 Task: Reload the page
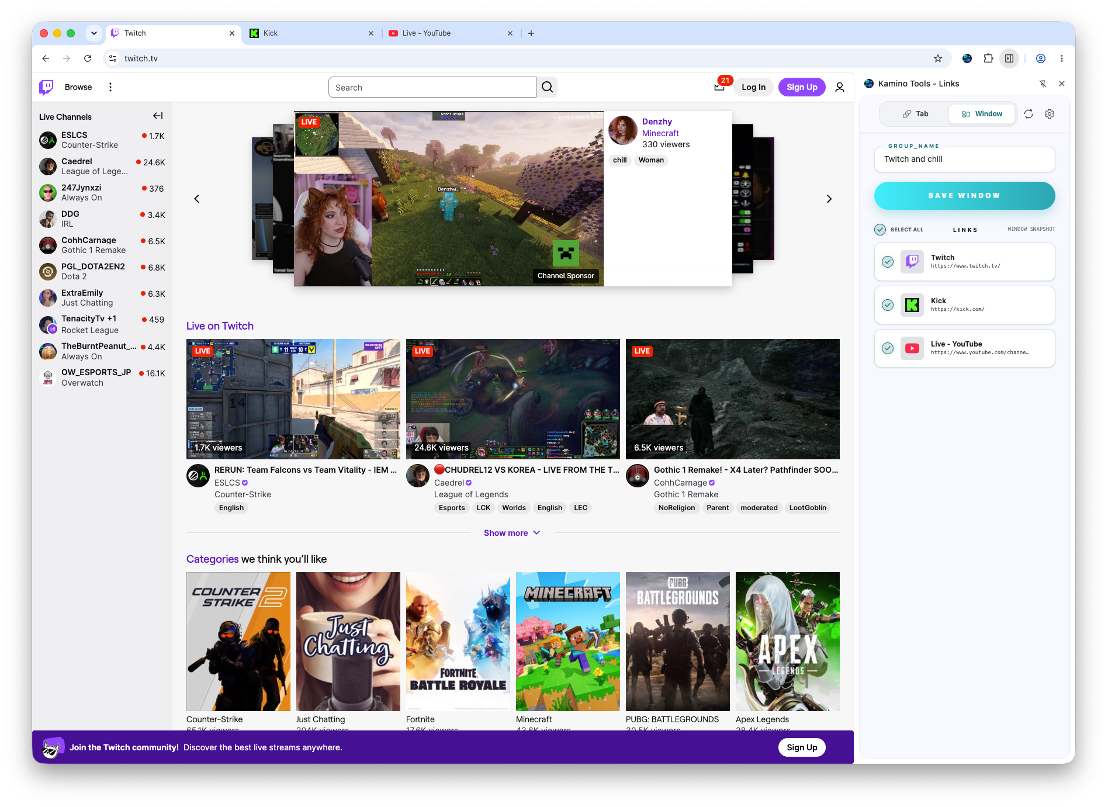pyautogui.click(x=88, y=58)
